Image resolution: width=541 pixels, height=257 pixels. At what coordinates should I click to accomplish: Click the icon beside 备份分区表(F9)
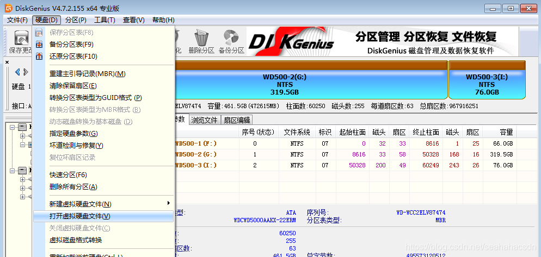(39, 45)
